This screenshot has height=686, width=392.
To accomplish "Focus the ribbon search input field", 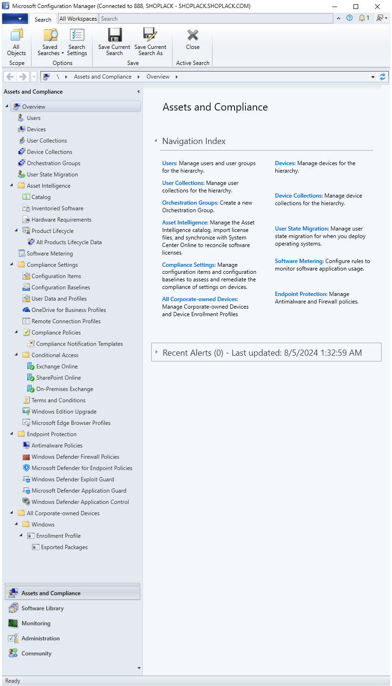I will 216,19.
